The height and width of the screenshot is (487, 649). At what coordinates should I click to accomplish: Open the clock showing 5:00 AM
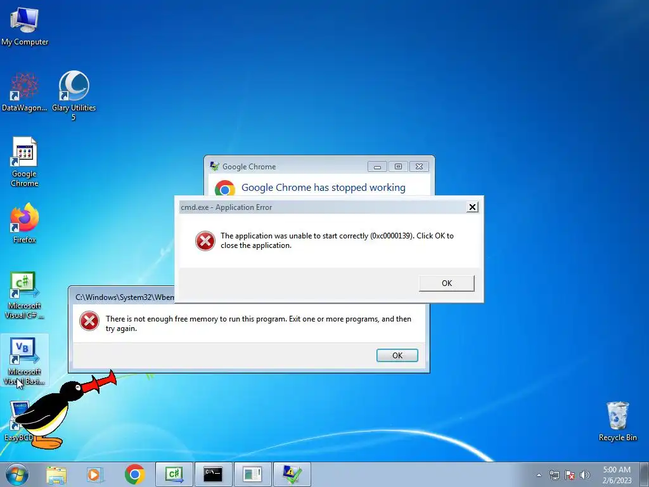click(x=617, y=474)
